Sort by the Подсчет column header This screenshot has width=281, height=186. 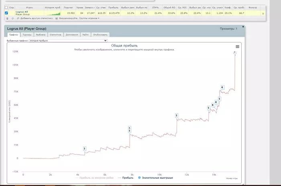coord(69,8)
